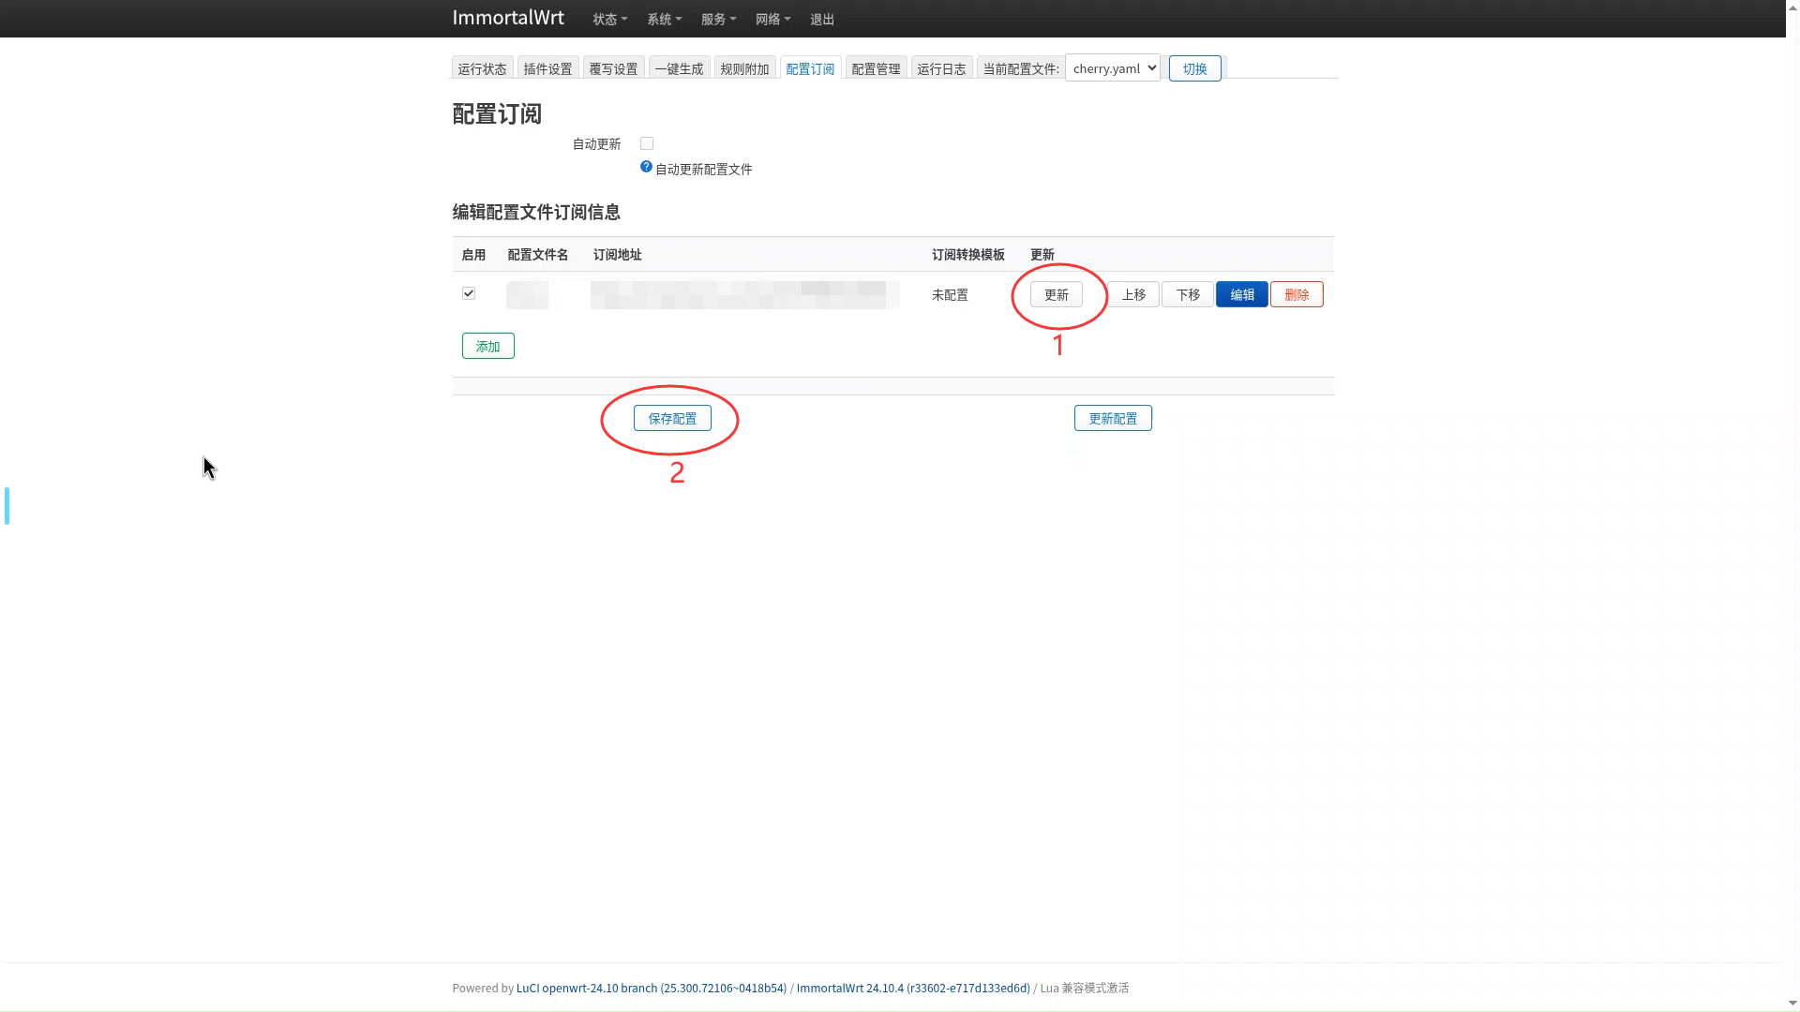Click the 更新配置 button
The height and width of the screenshot is (1012, 1800).
click(1112, 418)
